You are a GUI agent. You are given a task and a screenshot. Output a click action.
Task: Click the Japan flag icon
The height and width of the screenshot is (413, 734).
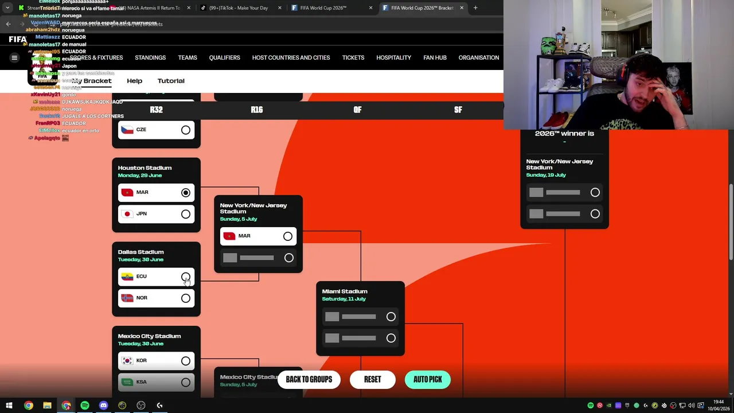127,214
